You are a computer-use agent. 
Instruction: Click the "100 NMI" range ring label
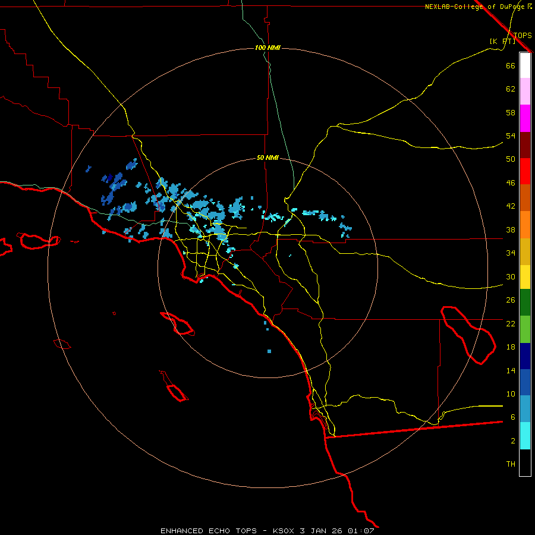coord(267,48)
